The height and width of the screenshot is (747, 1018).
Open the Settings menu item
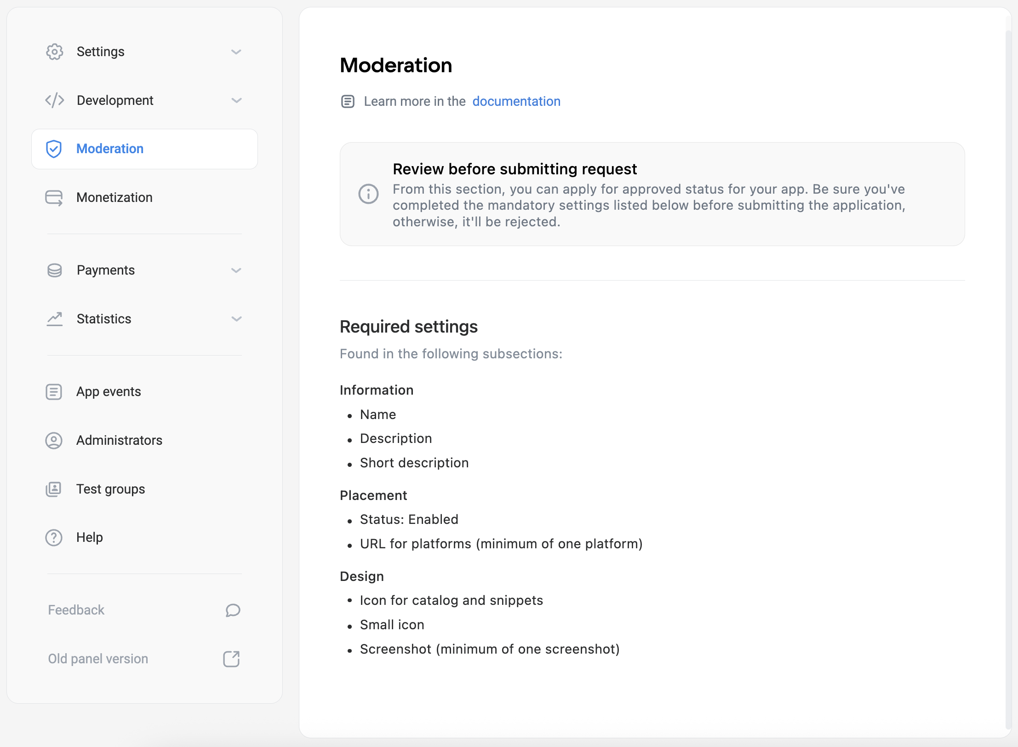[x=144, y=52]
